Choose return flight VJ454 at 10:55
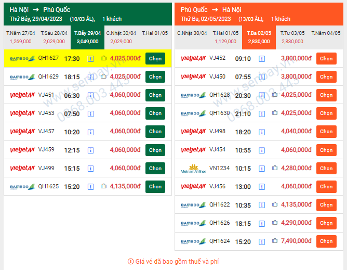Screen dimensions: 347x270 click(326, 150)
